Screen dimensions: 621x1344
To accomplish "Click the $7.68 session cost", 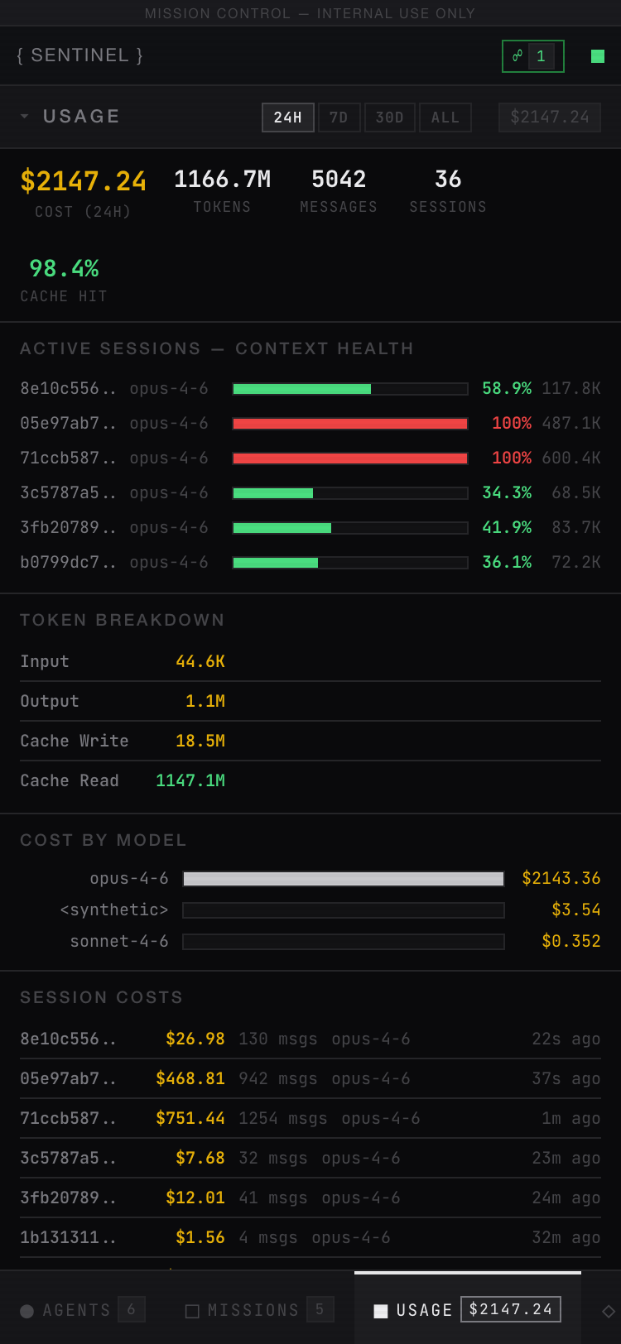I will click(x=200, y=1159).
